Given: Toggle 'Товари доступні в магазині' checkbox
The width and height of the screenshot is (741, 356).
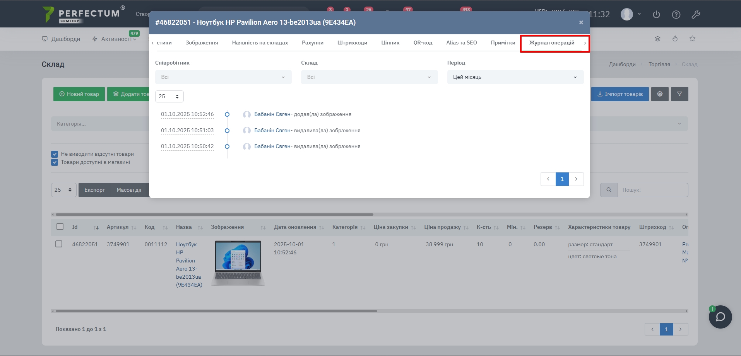Looking at the screenshot, I should [x=55, y=162].
